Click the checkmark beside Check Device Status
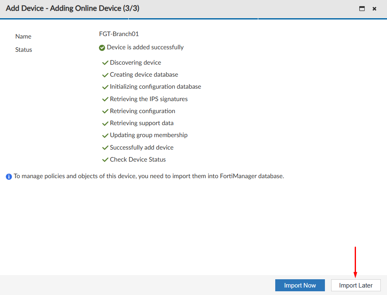The height and width of the screenshot is (295, 387). 106,159
